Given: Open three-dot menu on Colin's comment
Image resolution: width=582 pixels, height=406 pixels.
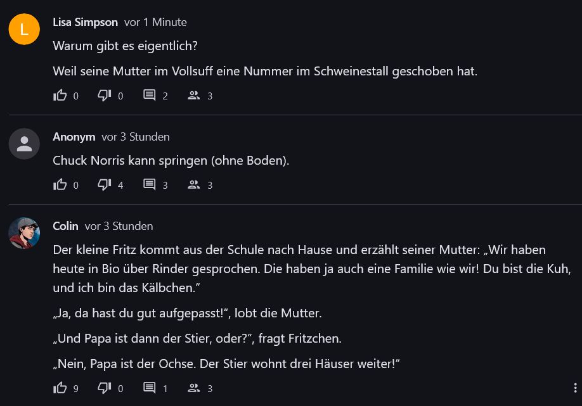Looking at the screenshot, I should [574, 388].
